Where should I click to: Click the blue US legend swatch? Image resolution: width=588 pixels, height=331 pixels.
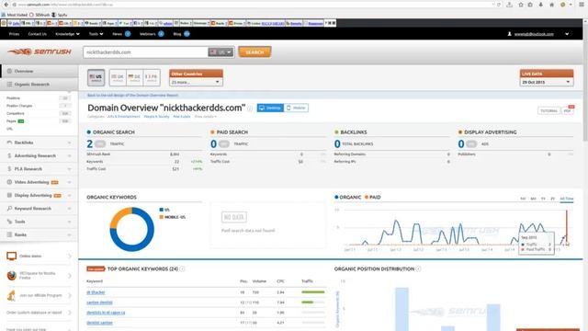(162, 210)
